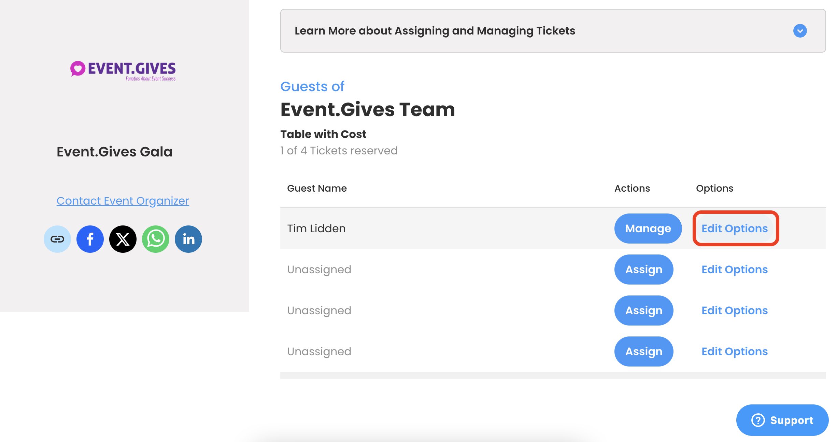Share event on Facebook
The image size is (837, 442).
tap(90, 239)
